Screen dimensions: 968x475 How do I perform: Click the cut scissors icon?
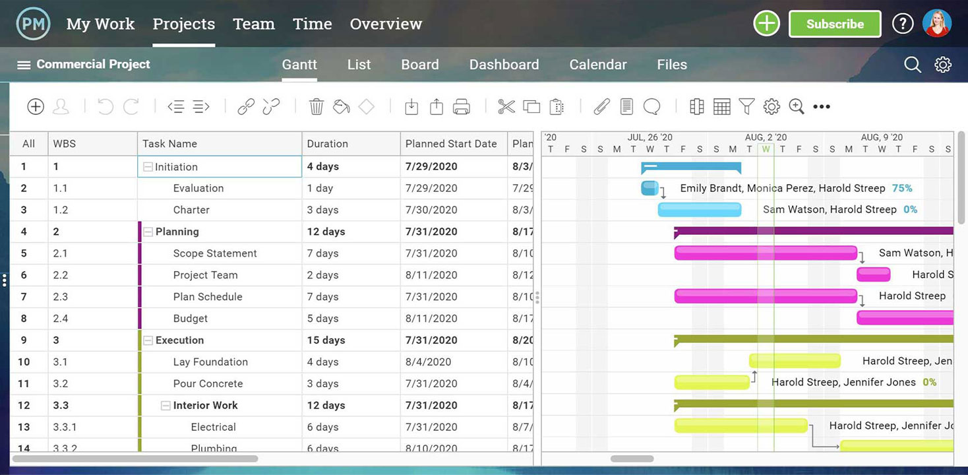click(x=506, y=106)
